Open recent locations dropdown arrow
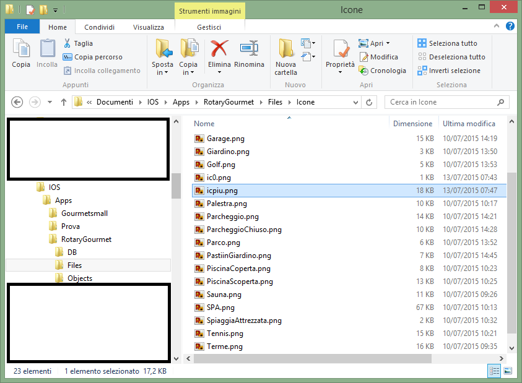Image resolution: width=522 pixels, height=383 pixels. pos(50,102)
